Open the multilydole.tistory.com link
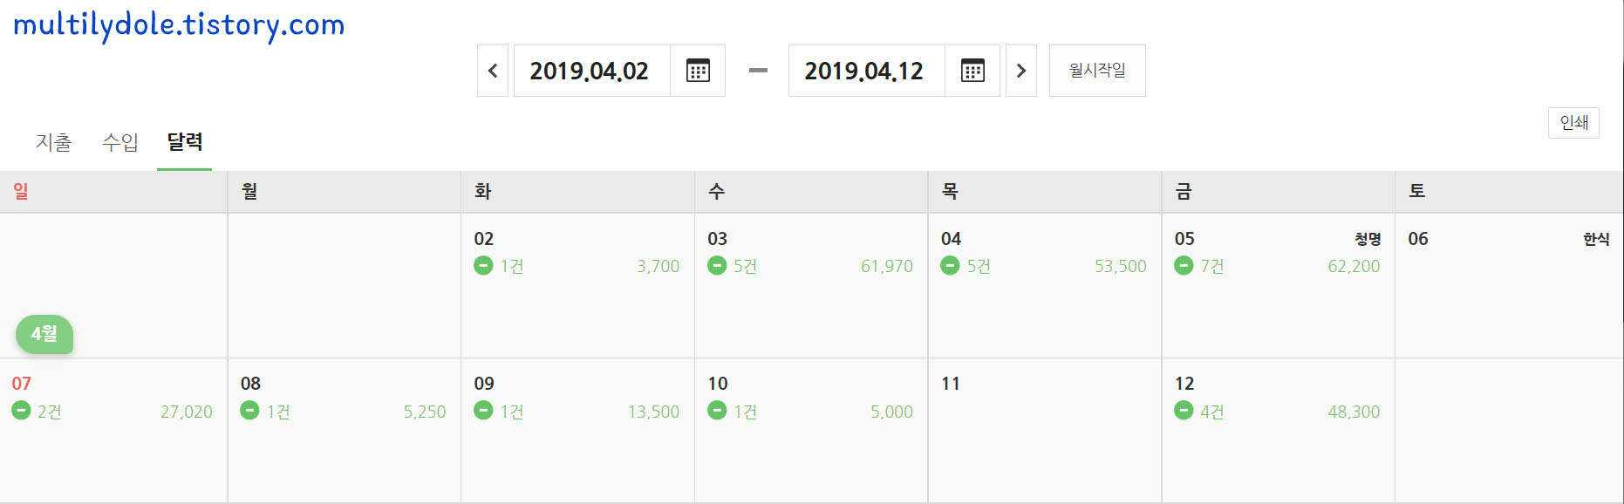Viewport: 1624px width, 504px height. tap(179, 24)
